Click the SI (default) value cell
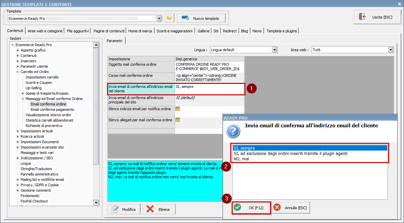404x223 pixels. coord(209,100)
